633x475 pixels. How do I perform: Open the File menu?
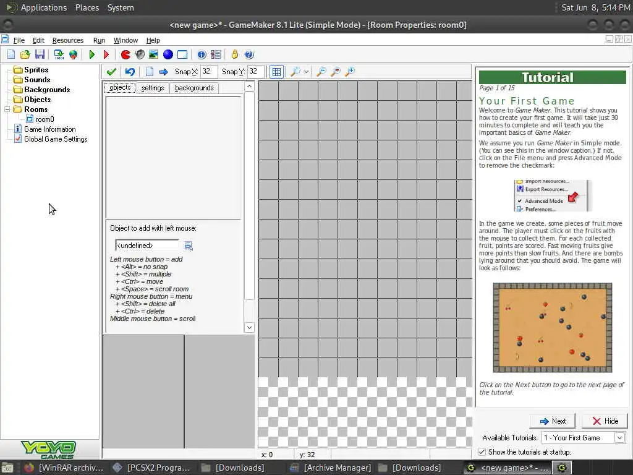19,40
